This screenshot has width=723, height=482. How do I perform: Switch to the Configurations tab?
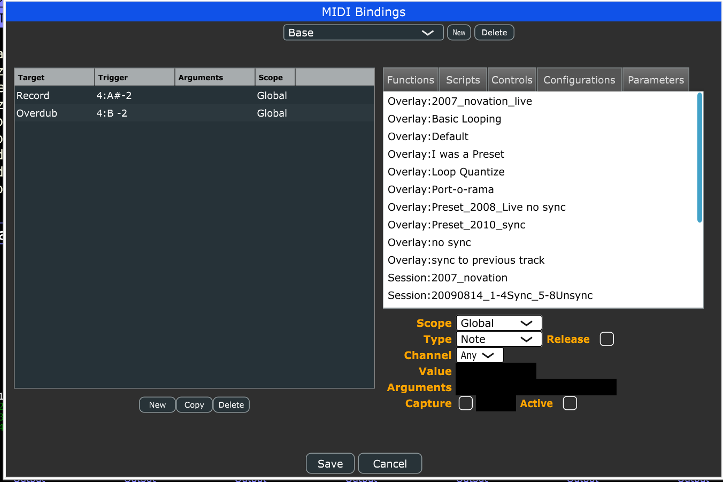click(x=579, y=79)
